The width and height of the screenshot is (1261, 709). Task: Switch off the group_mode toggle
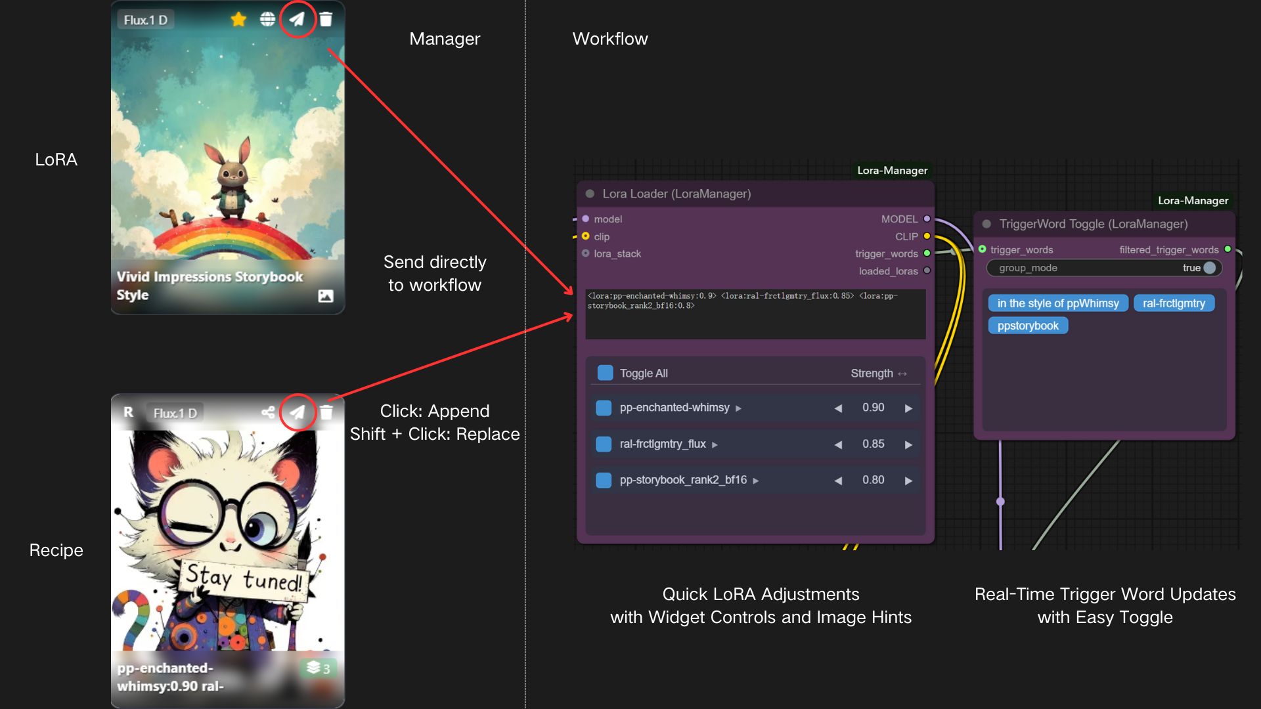pos(1208,268)
